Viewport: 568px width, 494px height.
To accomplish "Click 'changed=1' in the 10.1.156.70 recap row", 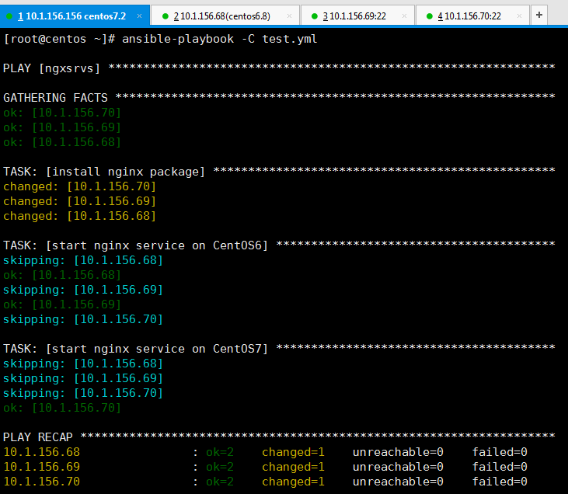I will click(x=293, y=482).
